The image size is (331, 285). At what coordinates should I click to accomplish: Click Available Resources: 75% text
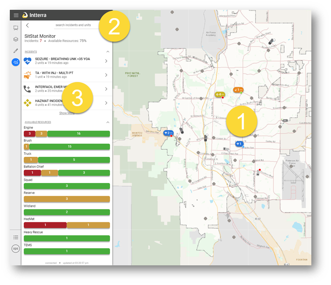[x=67, y=41]
